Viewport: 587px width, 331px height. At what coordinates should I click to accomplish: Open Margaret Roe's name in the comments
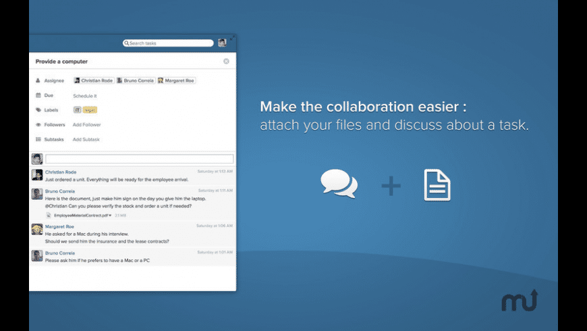59,227
